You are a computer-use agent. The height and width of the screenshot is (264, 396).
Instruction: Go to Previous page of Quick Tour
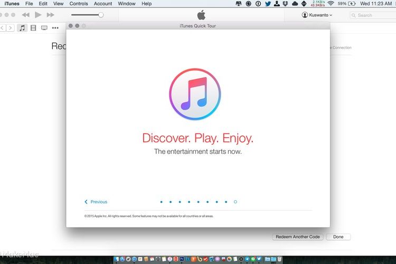pos(96,202)
